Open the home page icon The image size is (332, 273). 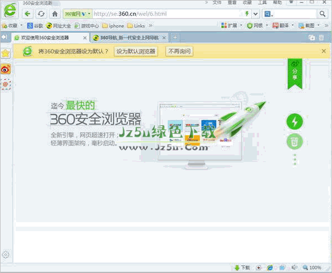click(55, 14)
